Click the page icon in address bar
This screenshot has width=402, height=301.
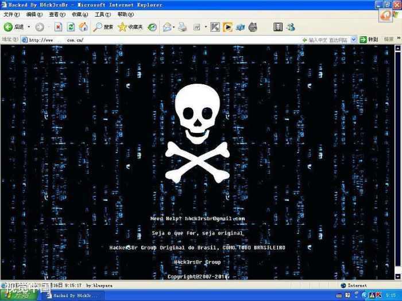25,40
